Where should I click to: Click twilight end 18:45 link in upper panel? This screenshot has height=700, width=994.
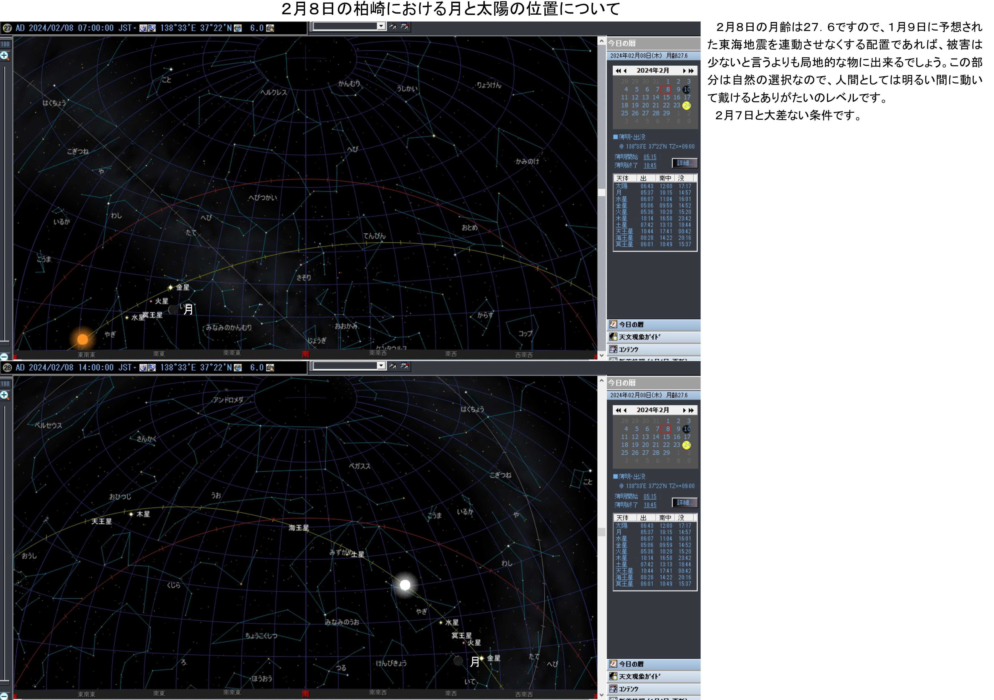(650, 165)
